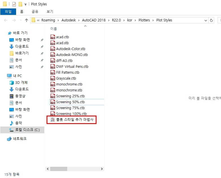Open the 바로가기 folder in sidebar
This screenshot has height=178, width=221.
point(19,53)
